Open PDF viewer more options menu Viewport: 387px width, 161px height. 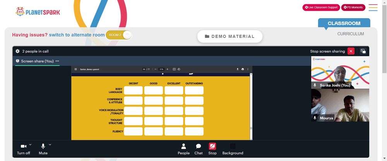[x=248, y=69]
